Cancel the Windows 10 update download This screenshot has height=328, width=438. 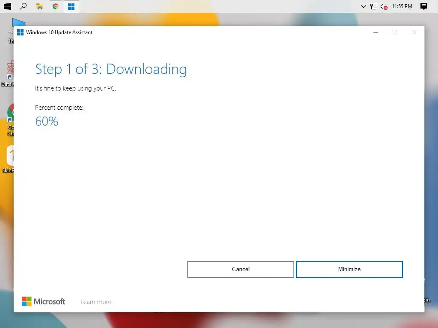[x=240, y=269]
